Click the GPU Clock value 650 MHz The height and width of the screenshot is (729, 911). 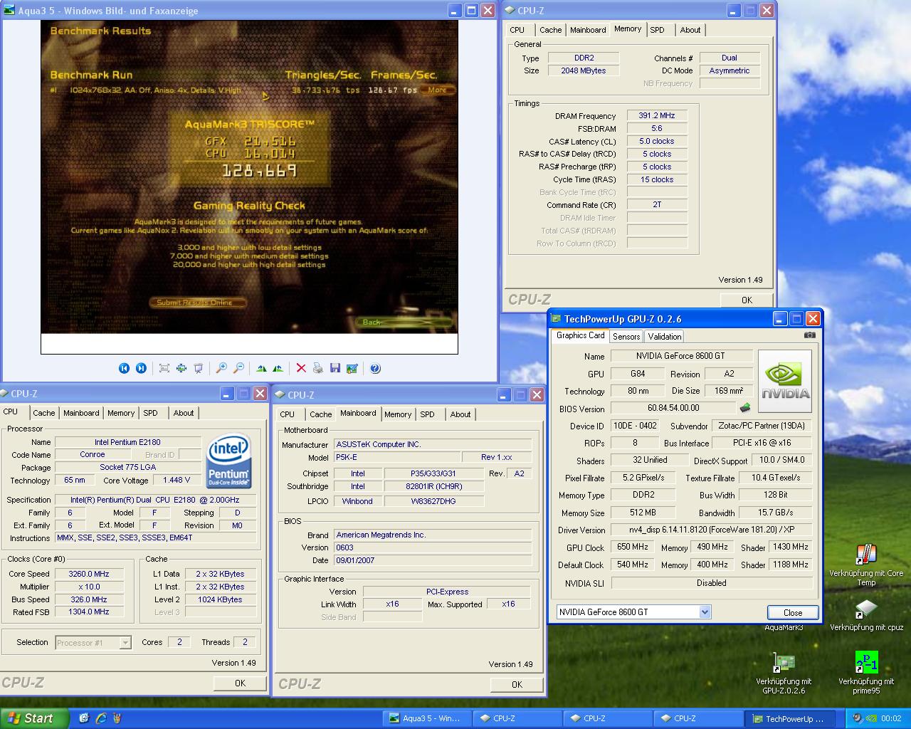tap(632, 547)
